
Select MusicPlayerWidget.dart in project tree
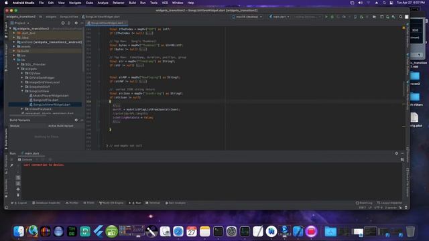(49, 96)
